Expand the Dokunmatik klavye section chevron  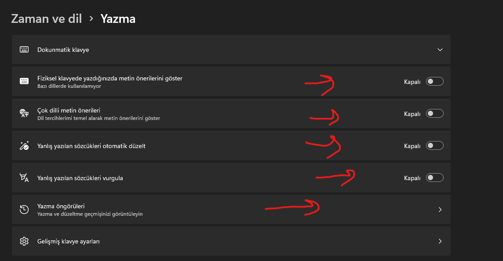[440, 50]
